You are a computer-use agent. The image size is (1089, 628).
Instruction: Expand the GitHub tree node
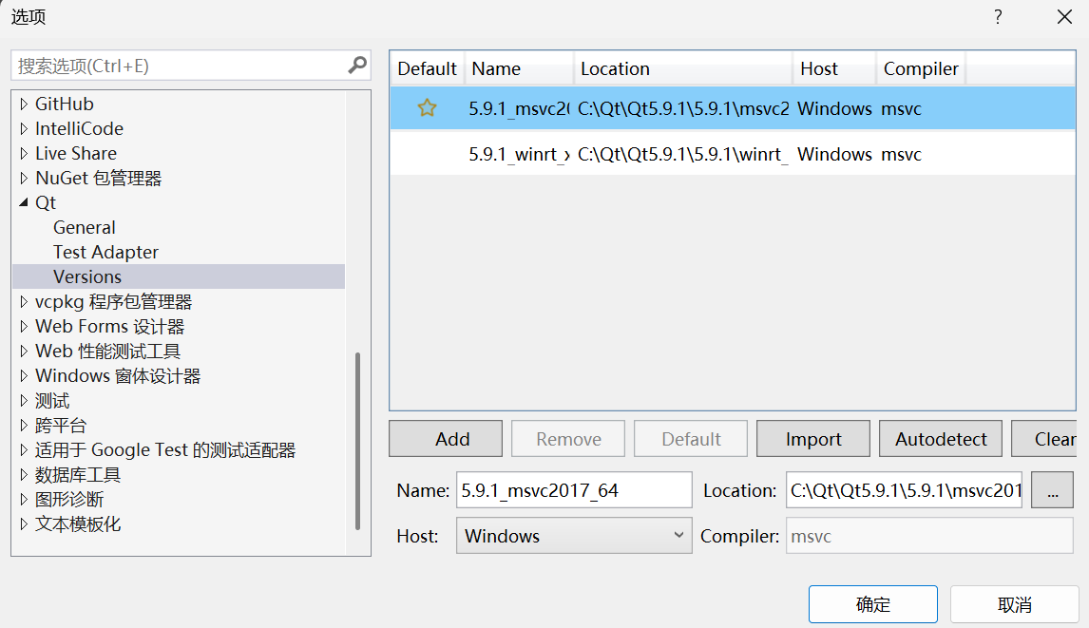tap(23, 104)
